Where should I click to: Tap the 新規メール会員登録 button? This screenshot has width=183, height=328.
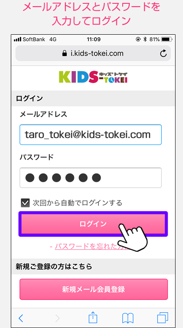(94, 289)
